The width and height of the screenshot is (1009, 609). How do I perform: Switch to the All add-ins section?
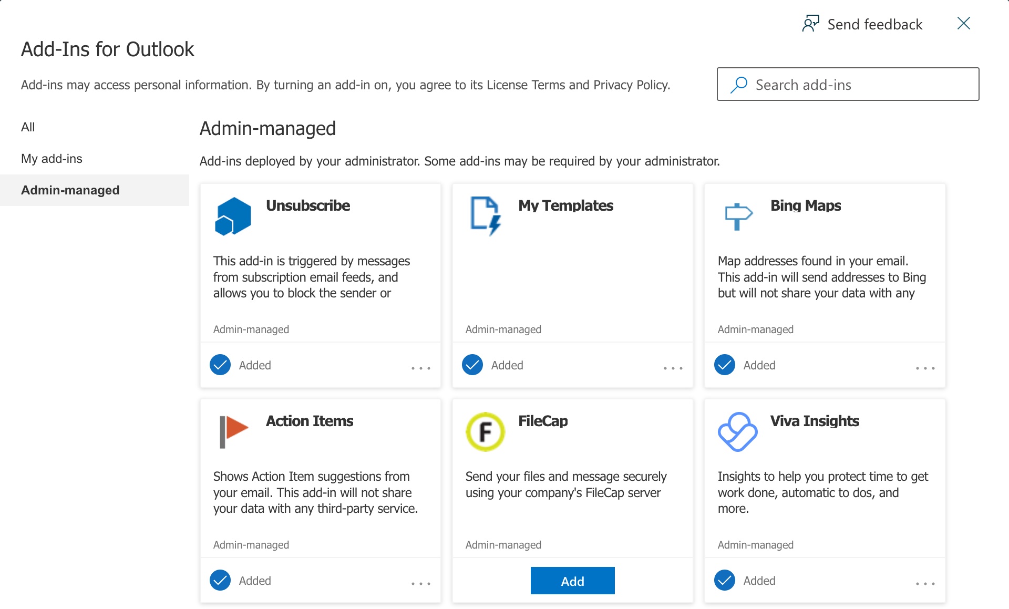coord(28,127)
